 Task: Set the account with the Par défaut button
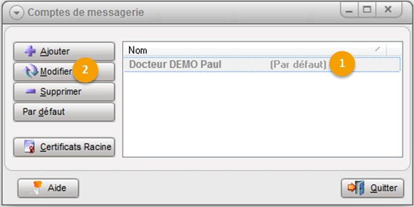[64, 112]
